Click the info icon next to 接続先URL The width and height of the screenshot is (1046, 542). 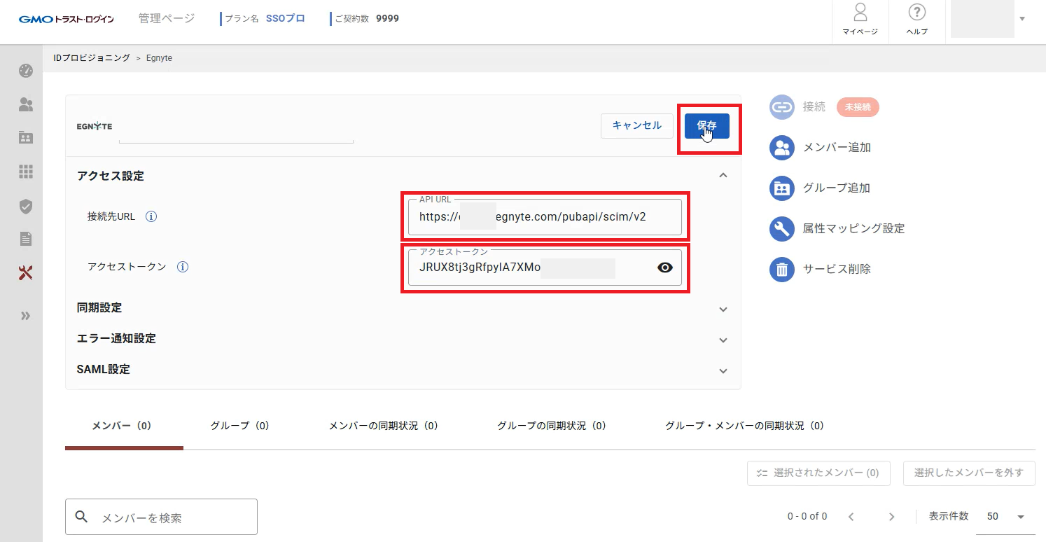[x=151, y=216]
